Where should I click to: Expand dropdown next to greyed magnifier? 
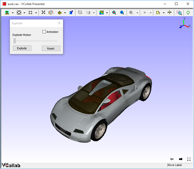pyautogui.click(x=137, y=13)
